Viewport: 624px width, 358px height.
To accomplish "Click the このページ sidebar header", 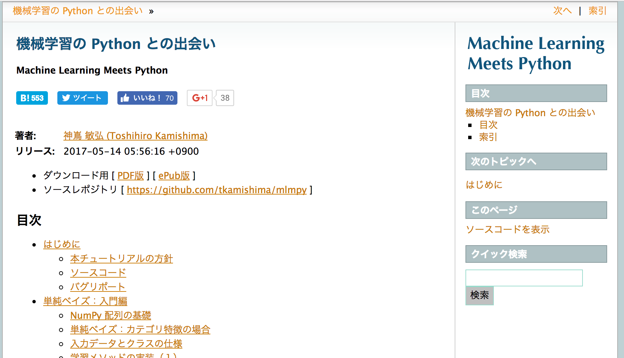I will [536, 210].
